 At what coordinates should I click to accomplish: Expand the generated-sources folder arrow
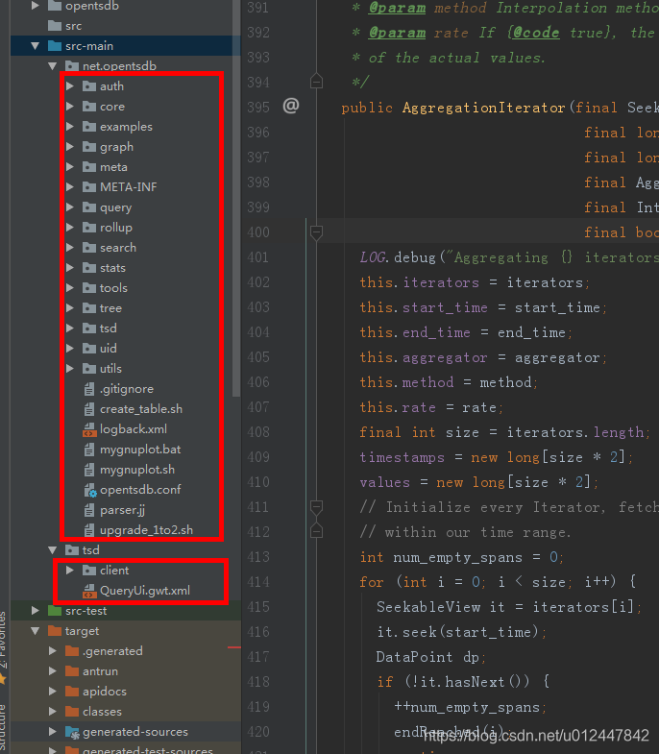point(53,732)
